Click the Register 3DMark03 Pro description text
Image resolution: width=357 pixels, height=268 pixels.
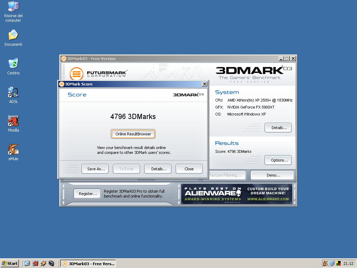[x=134, y=194]
